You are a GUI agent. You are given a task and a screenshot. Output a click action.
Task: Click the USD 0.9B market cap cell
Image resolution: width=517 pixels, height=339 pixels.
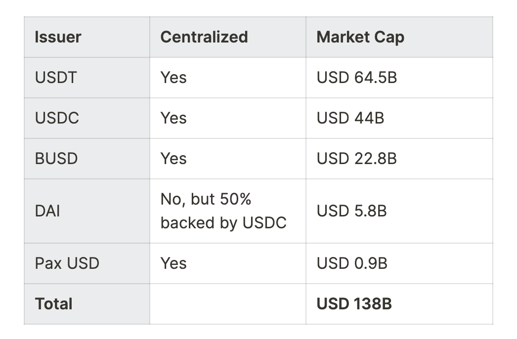(352, 263)
